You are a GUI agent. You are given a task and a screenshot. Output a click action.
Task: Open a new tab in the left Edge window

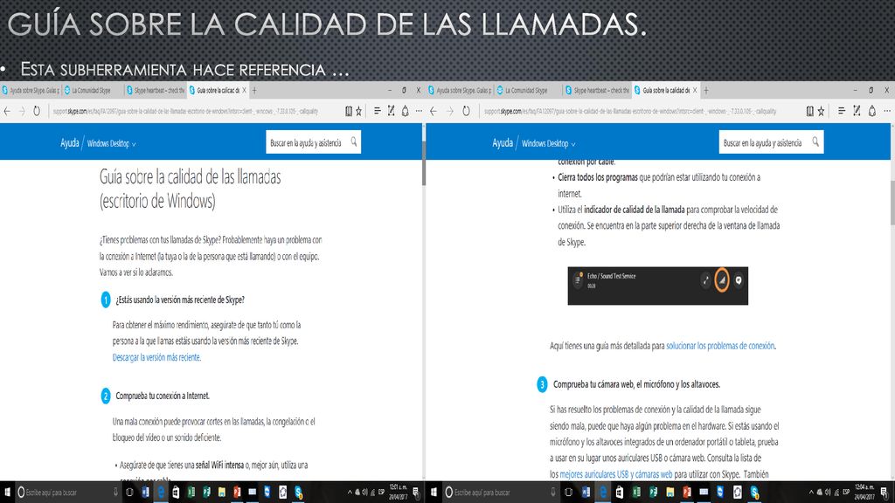pyautogui.click(x=254, y=90)
